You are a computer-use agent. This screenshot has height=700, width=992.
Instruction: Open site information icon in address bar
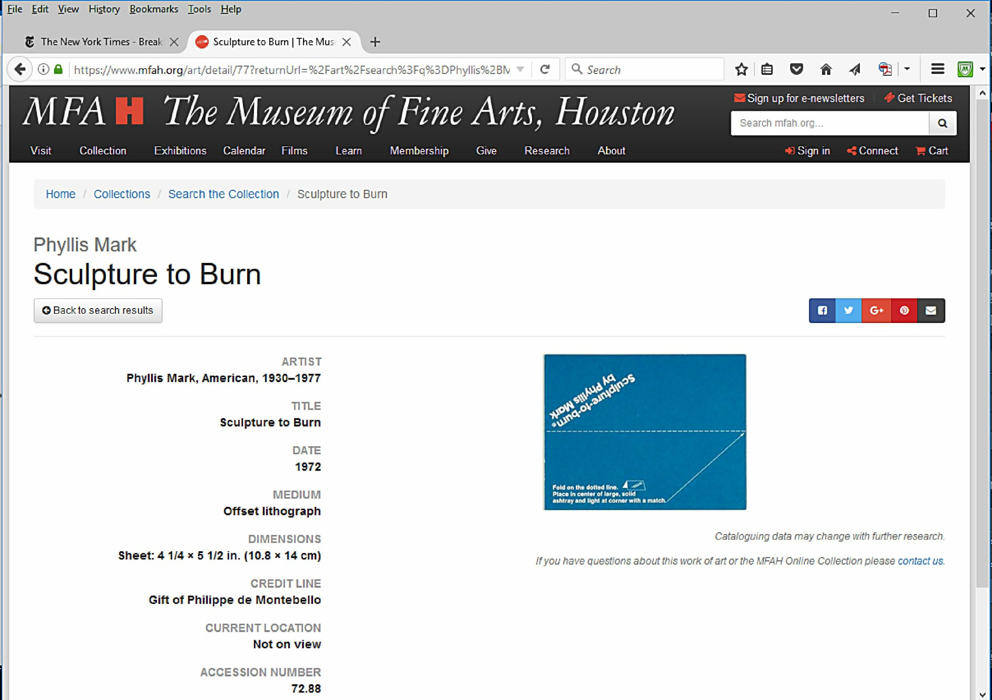43,69
